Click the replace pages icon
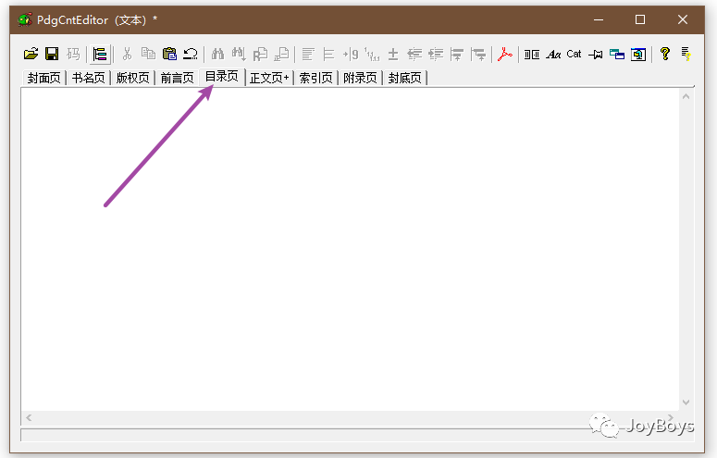 tap(260, 54)
